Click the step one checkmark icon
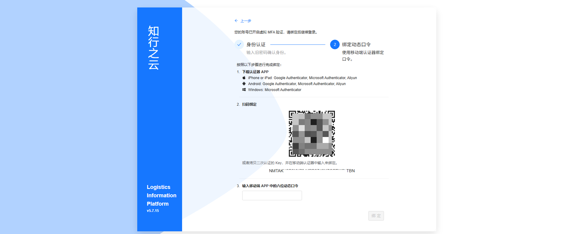Image resolution: width=572 pixels, height=234 pixels. (x=239, y=44)
